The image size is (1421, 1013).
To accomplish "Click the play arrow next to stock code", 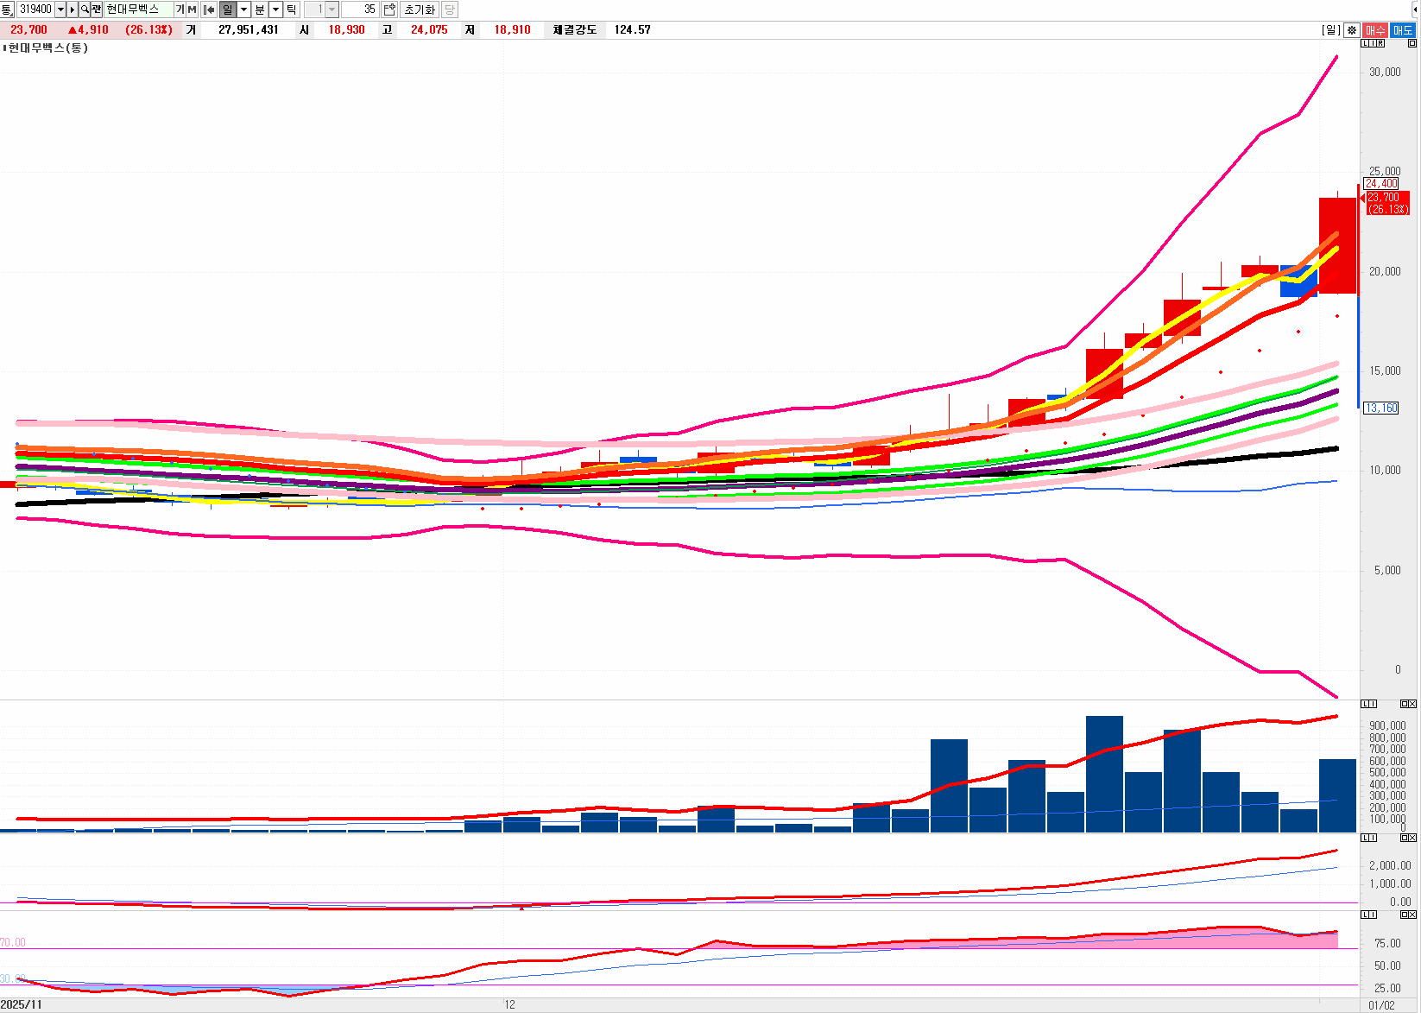I will point(73,9).
